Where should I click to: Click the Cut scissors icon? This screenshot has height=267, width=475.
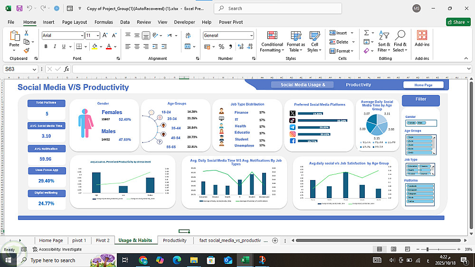point(26,33)
